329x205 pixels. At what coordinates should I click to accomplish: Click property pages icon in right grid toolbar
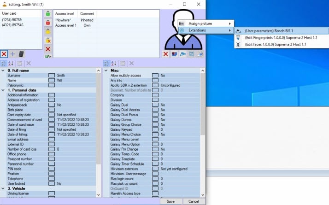[123, 64]
